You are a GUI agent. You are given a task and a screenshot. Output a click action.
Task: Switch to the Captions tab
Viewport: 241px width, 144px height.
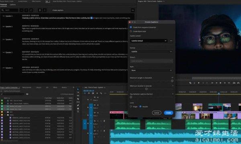point(12,4)
